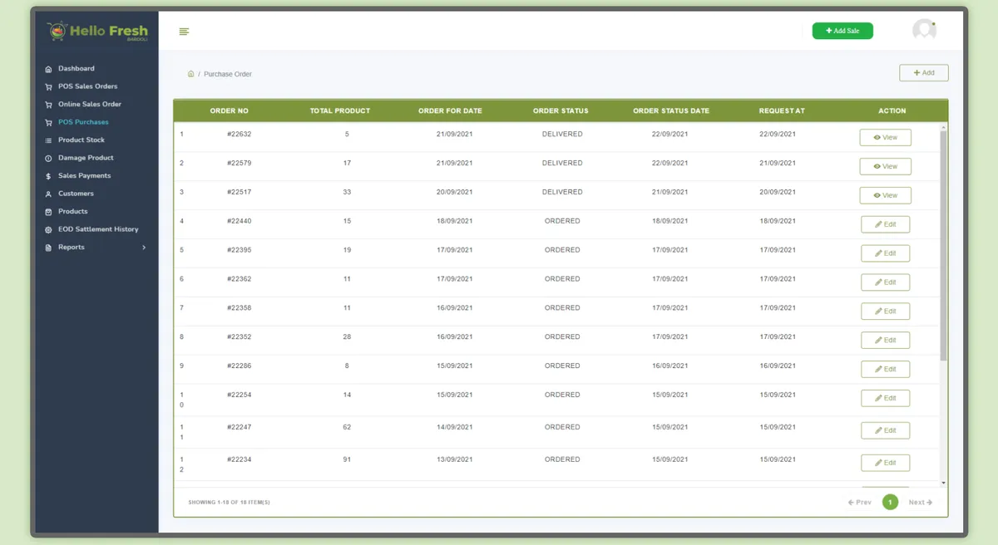Edit order #22286

[x=885, y=370]
